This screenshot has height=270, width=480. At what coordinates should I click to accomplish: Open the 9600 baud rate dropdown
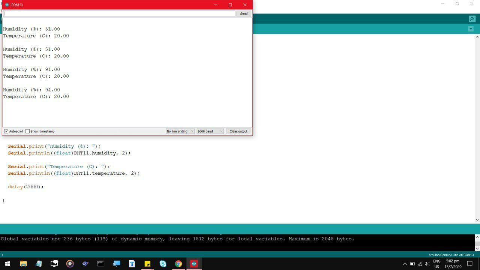pyautogui.click(x=210, y=131)
